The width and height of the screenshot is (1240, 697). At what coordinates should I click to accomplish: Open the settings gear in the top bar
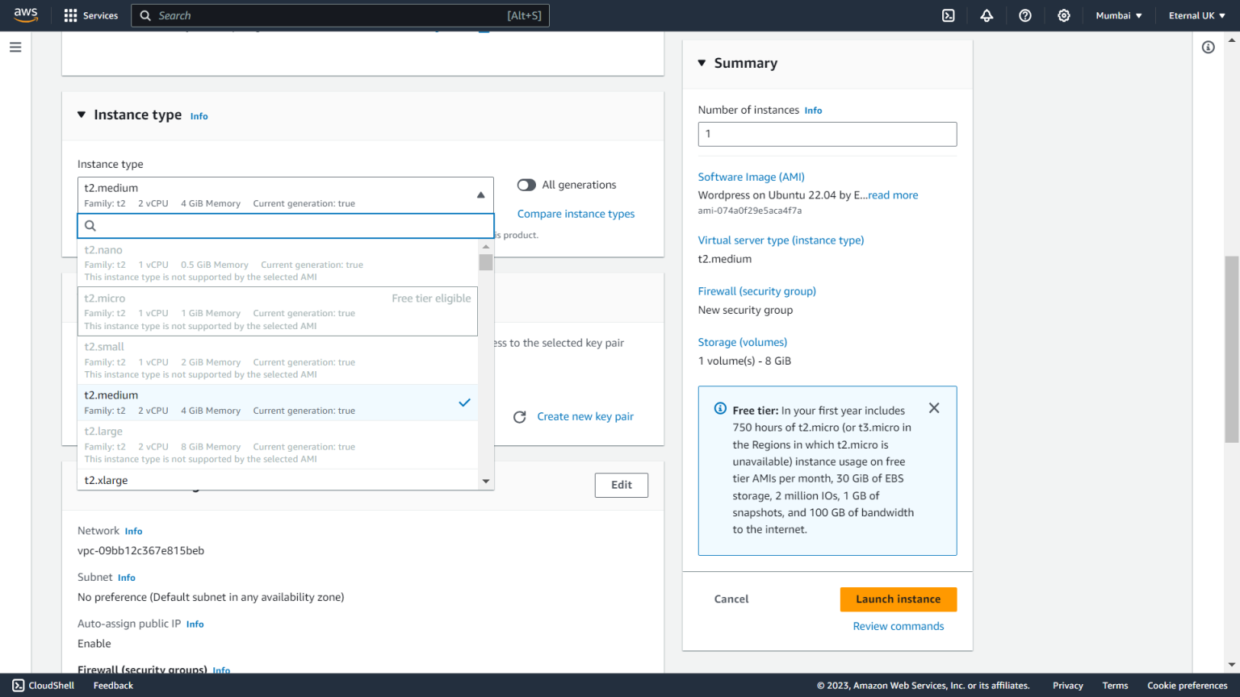pos(1063,15)
